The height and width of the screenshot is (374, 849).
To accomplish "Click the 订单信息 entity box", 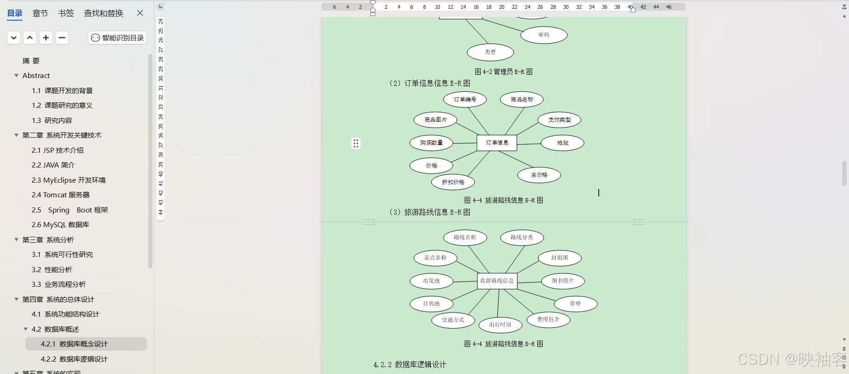I will pyautogui.click(x=497, y=143).
